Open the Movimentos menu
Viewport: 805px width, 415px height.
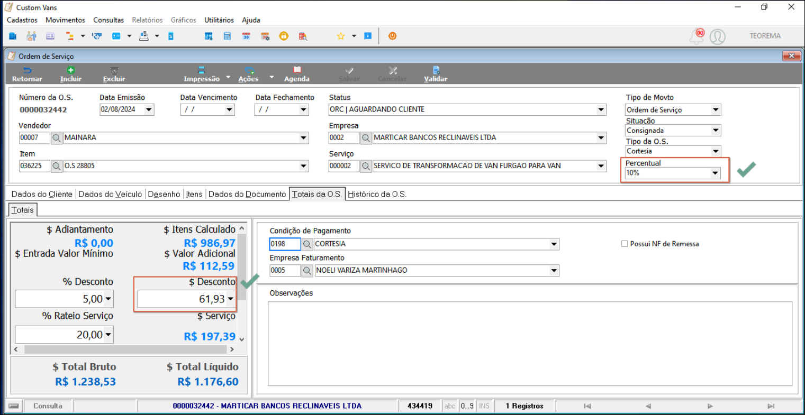65,20
